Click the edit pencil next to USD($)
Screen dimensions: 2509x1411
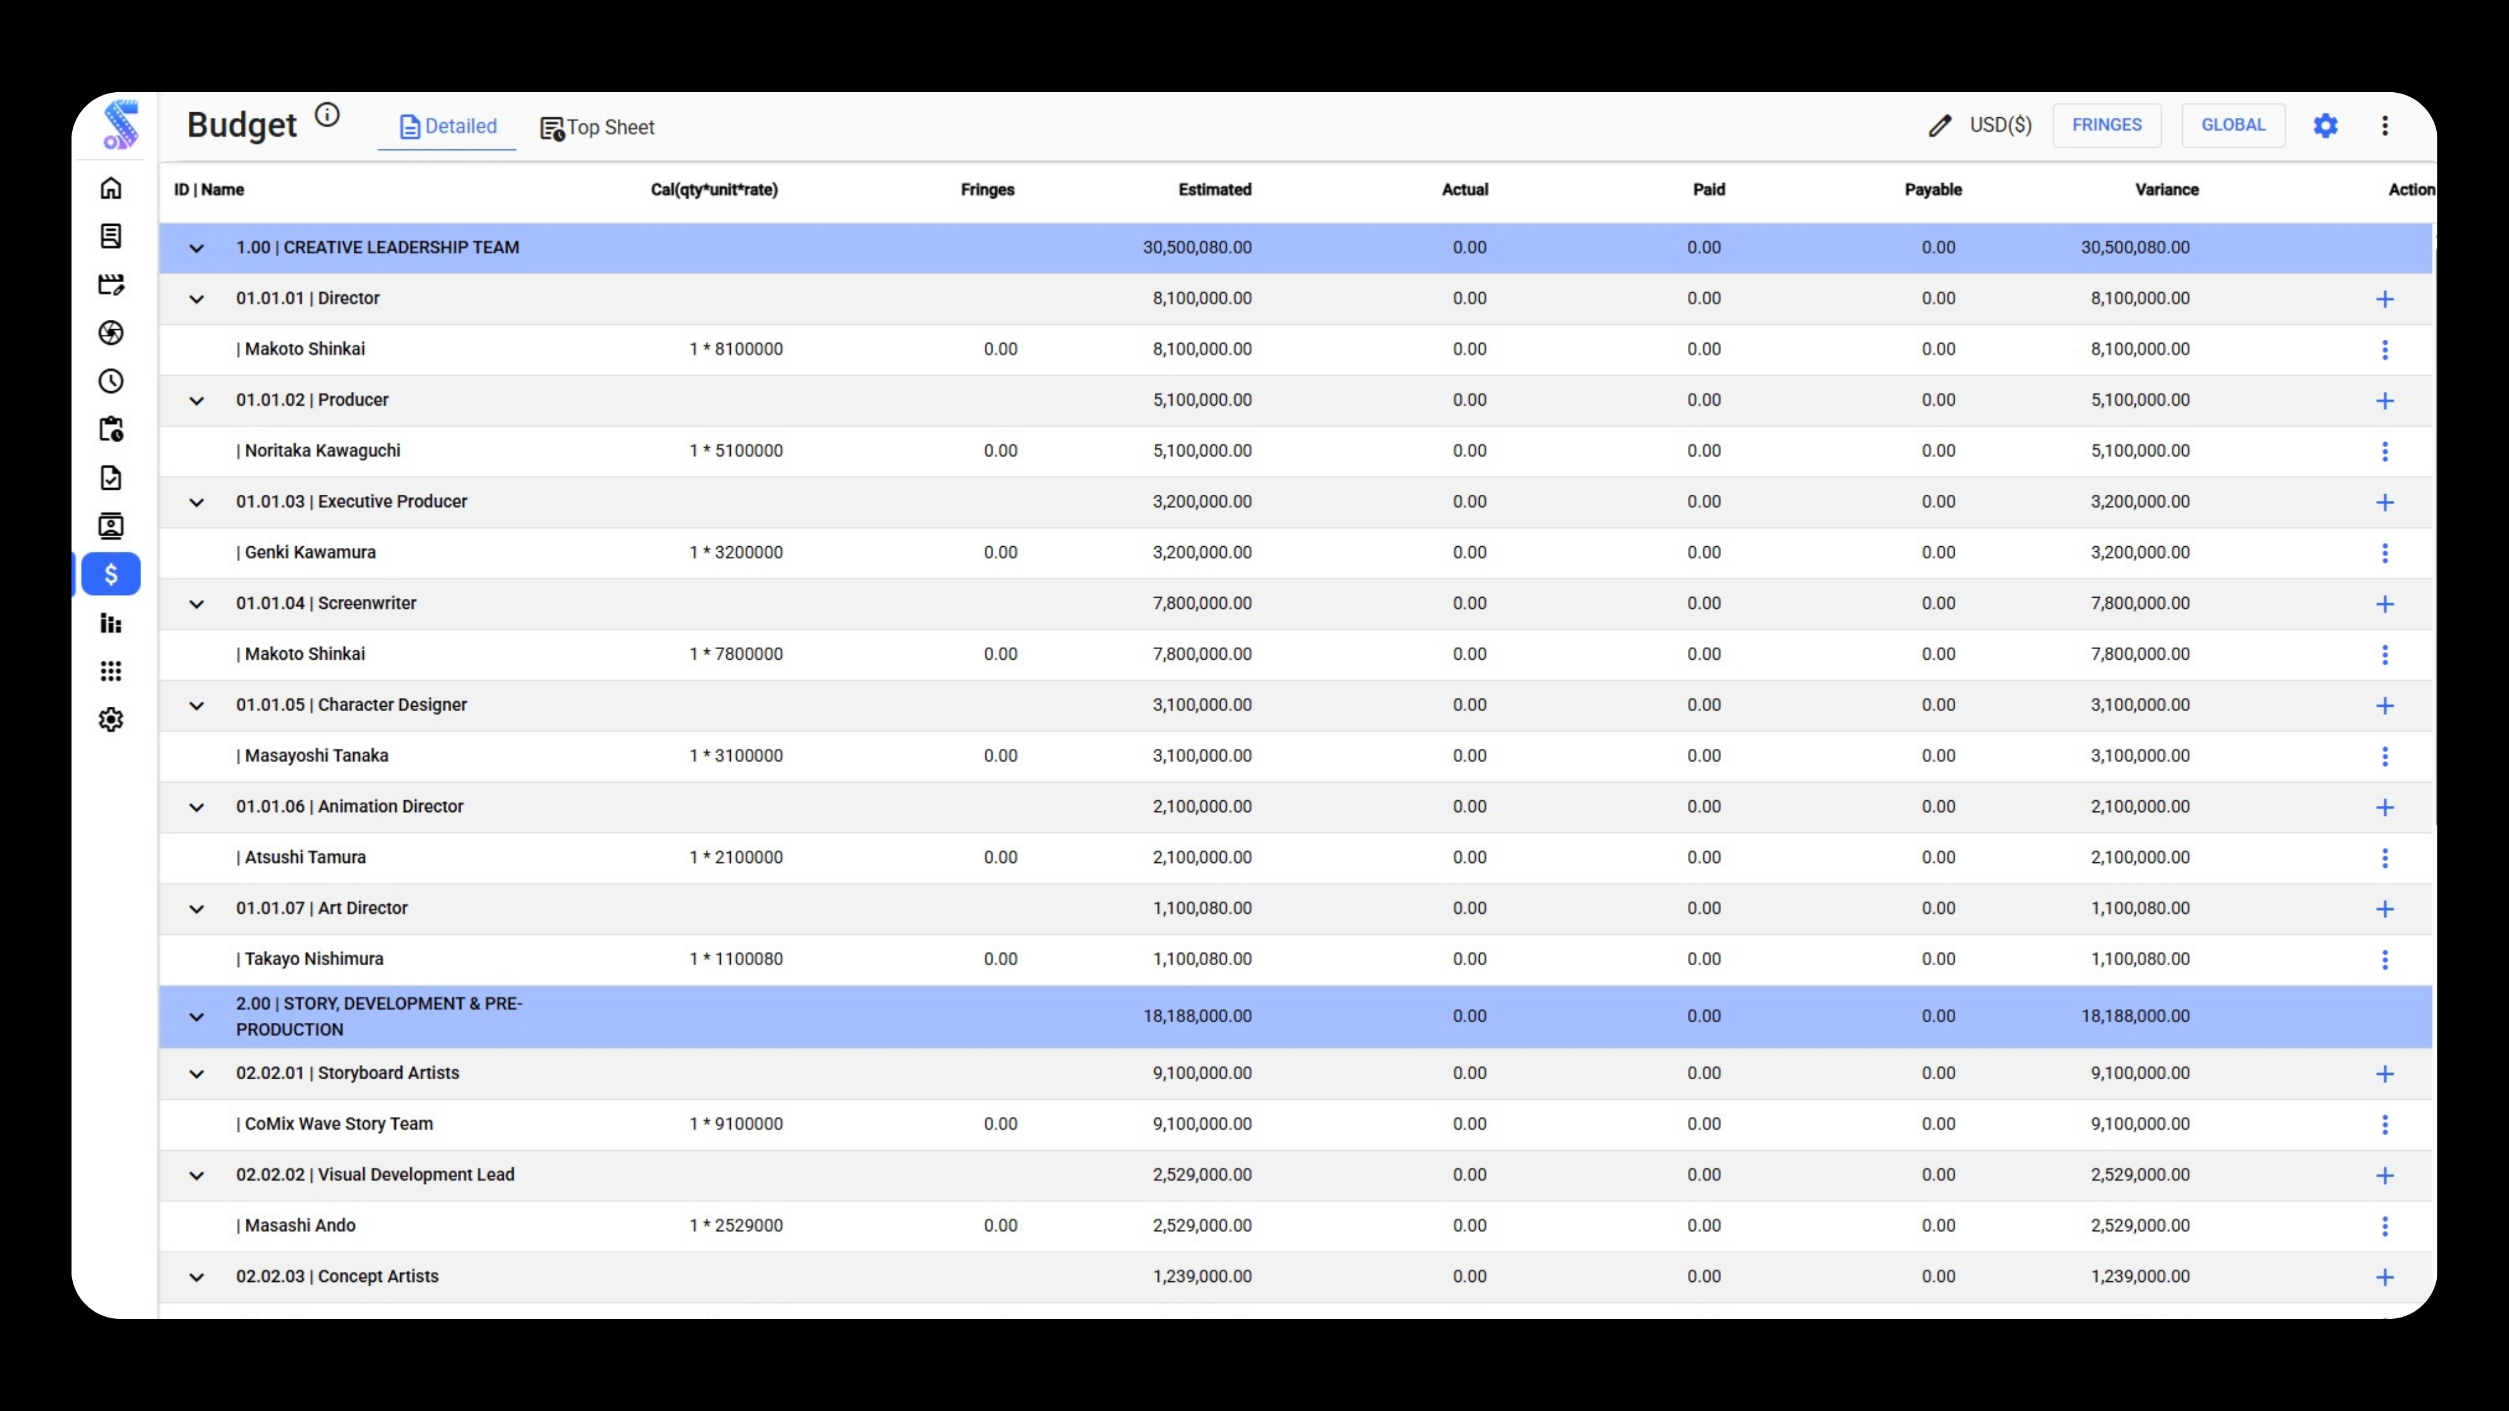[x=1939, y=125]
